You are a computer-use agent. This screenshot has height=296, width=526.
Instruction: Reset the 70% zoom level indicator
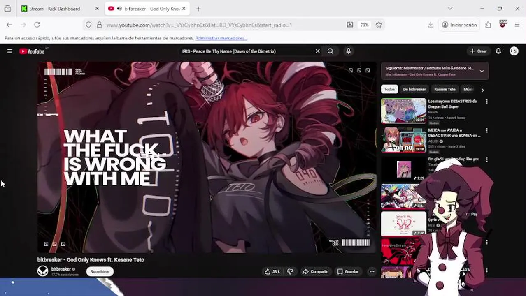(x=364, y=25)
